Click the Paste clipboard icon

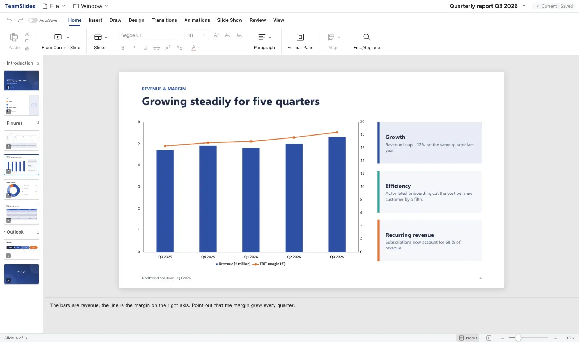click(14, 37)
